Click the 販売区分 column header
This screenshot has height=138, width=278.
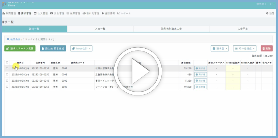tap(55, 62)
